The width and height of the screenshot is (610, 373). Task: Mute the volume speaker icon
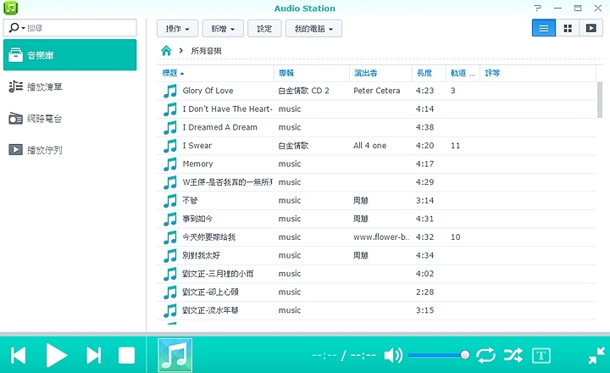click(x=393, y=355)
